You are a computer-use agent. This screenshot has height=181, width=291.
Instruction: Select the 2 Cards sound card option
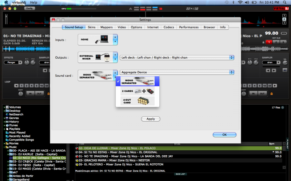tap(137, 91)
